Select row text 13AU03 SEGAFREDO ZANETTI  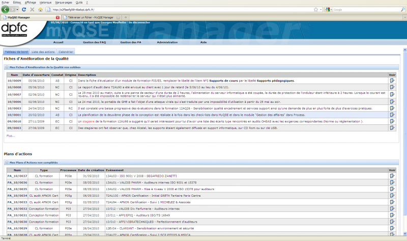coord(141,176)
